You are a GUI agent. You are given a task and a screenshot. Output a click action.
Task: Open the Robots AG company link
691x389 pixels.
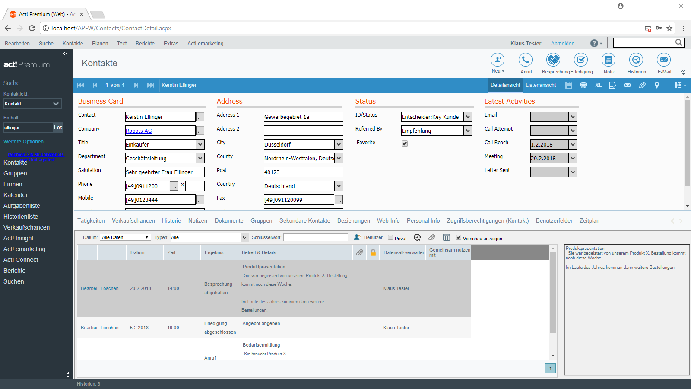[139, 131]
